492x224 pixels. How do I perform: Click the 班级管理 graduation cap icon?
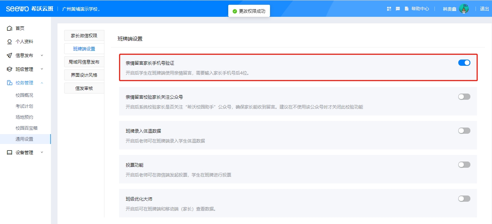10,69
